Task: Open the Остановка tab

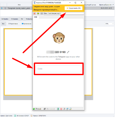Action: [x=15, y=19]
